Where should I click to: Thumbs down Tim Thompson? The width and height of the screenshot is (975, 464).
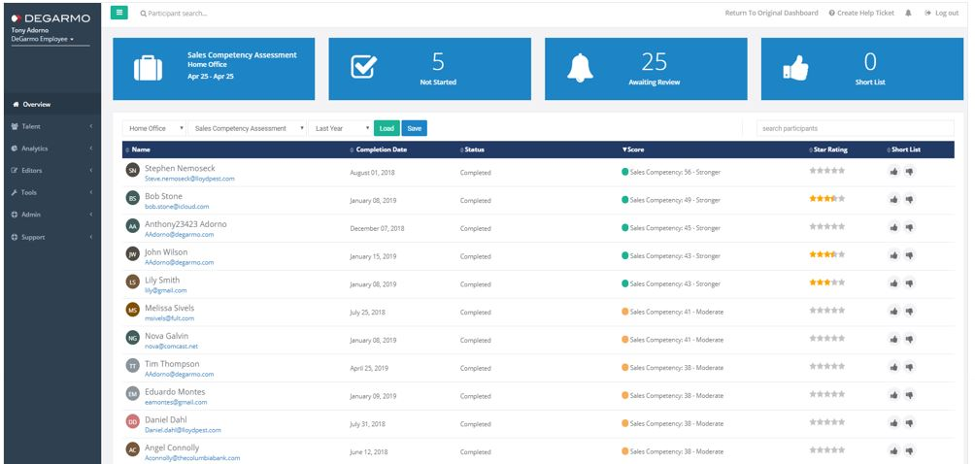click(909, 368)
